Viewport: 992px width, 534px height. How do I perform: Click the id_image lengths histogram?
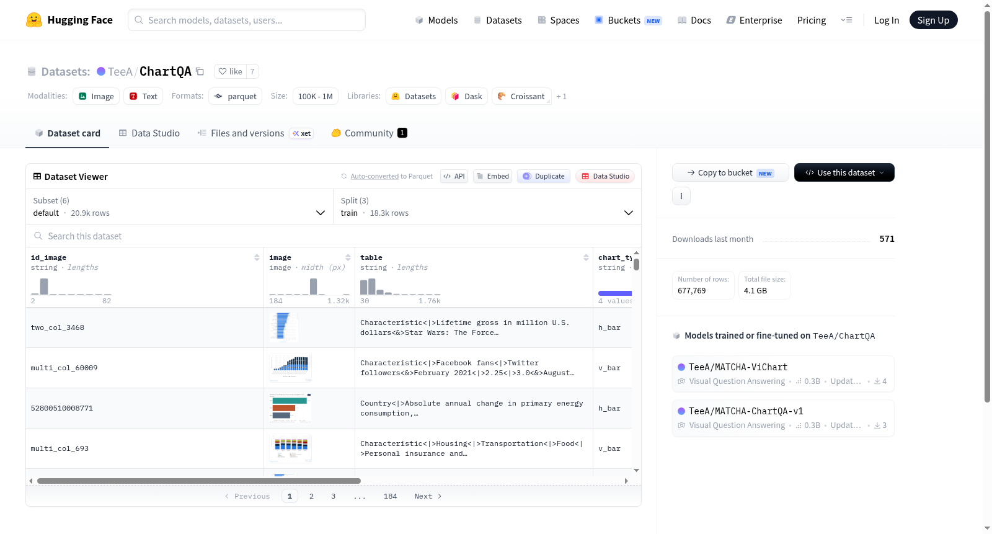tap(71, 287)
